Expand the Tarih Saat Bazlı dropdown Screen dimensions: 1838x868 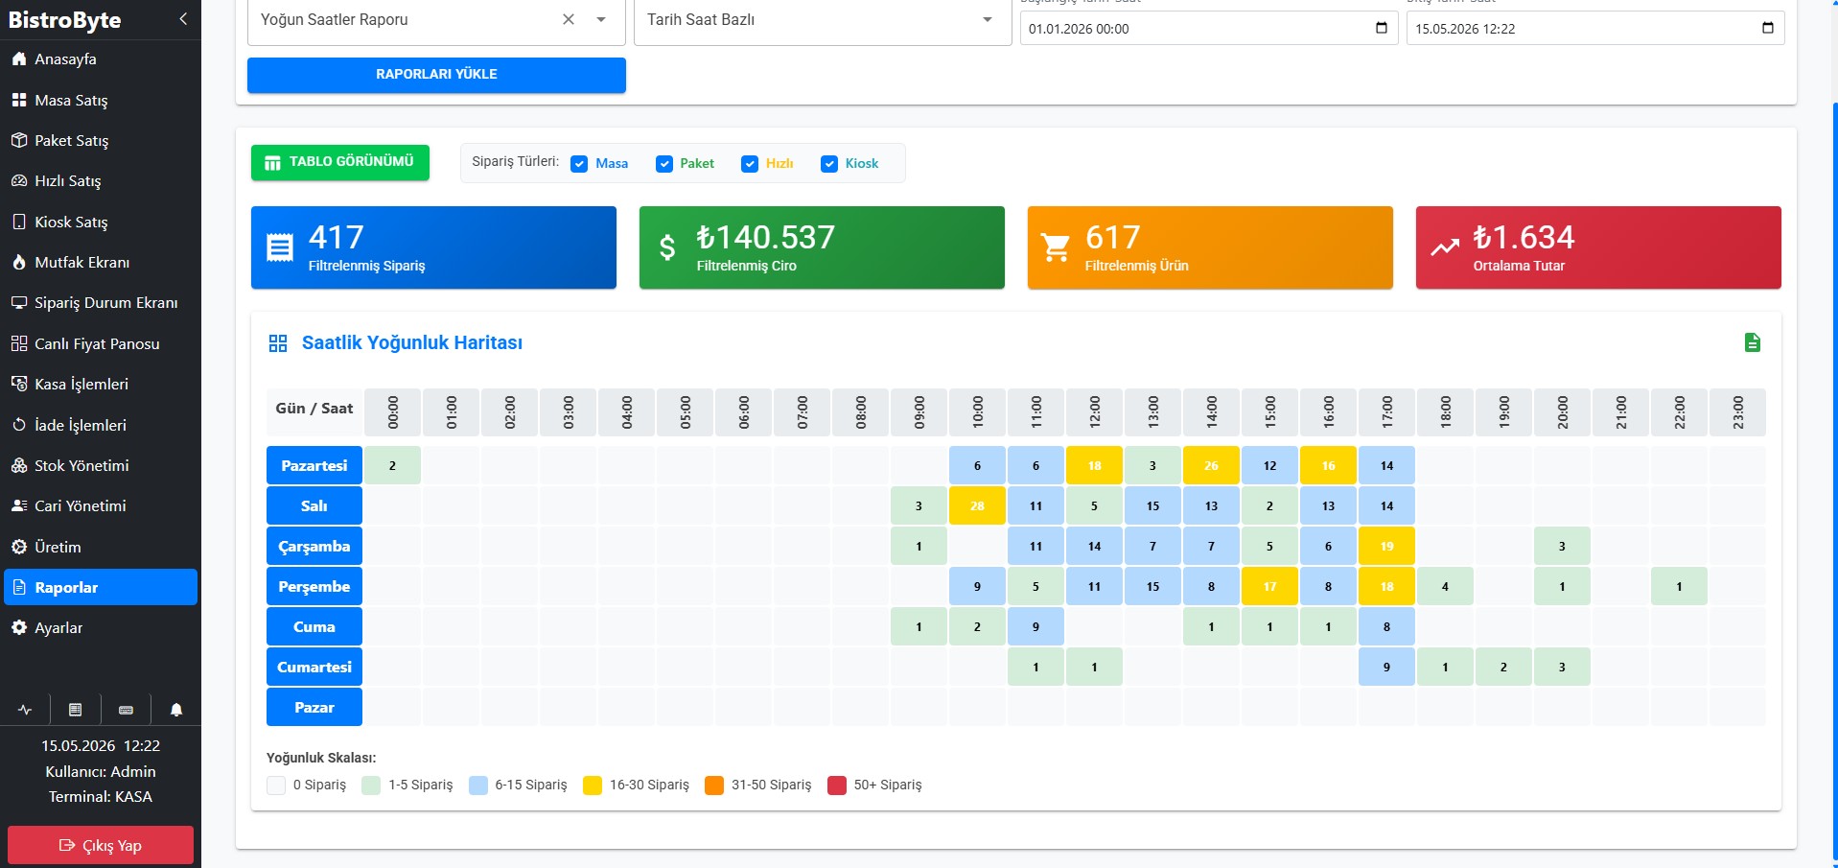click(x=988, y=19)
